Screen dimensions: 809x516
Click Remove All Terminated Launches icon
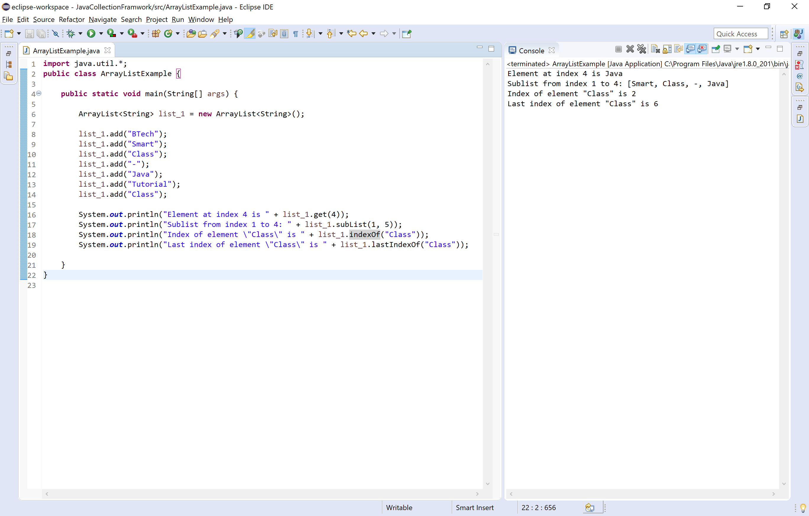click(x=642, y=49)
